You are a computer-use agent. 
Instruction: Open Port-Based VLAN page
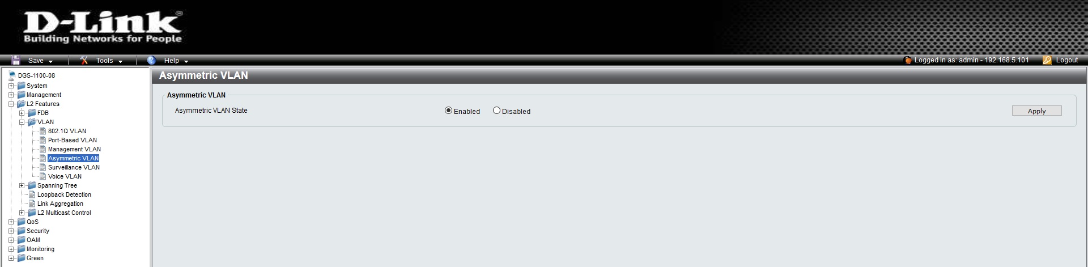point(73,140)
